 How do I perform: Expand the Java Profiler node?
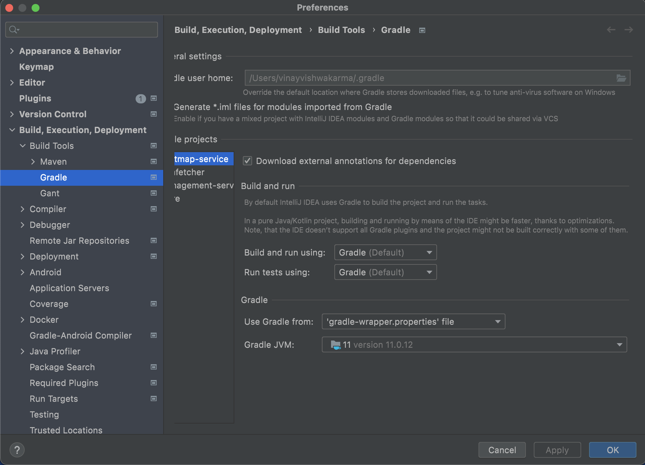pyautogui.click(x=22, y=351)
